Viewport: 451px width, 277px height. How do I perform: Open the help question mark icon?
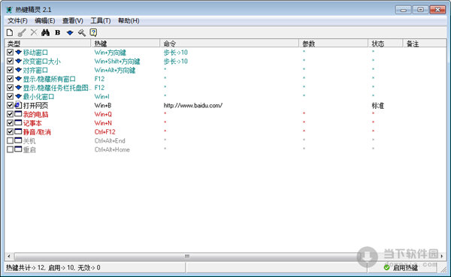pyautogui.click(x=93, y=32)
